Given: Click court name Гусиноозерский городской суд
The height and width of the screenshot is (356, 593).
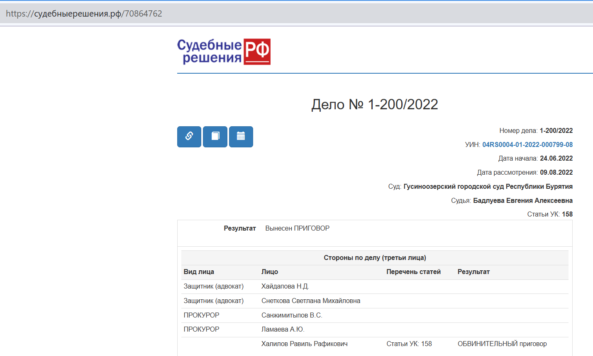Looking at the screenshot, I should coord(488,186).
